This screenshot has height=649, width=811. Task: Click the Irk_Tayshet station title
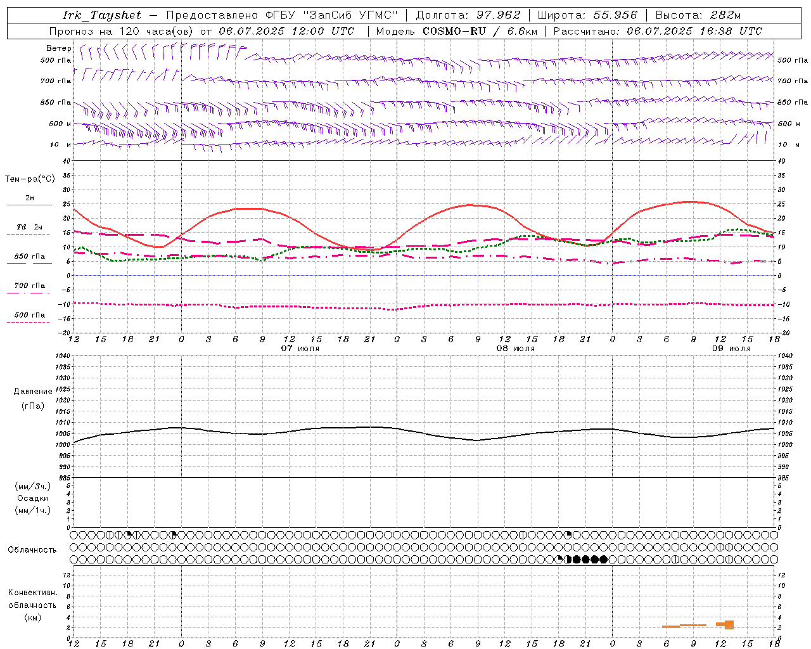[x=102, y=15]
